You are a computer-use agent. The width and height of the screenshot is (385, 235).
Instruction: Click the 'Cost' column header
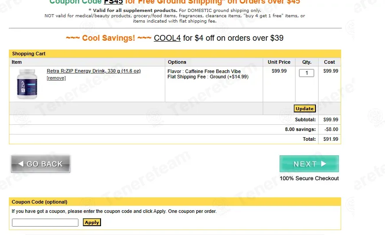pyautogui.click(x=329, y=62)
